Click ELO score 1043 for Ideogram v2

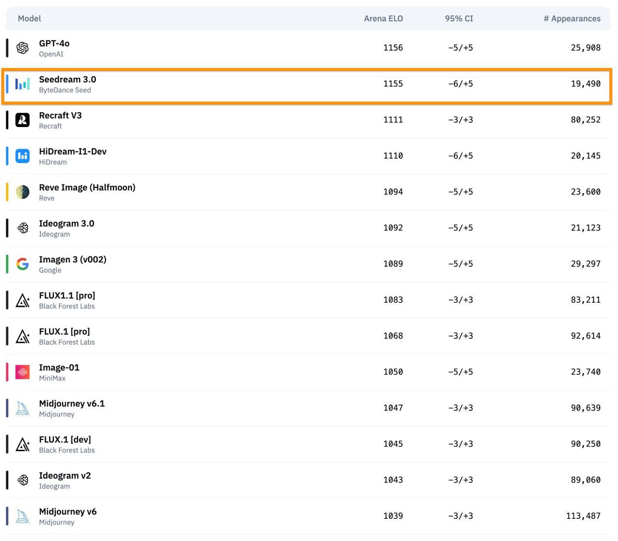(393, 480)
